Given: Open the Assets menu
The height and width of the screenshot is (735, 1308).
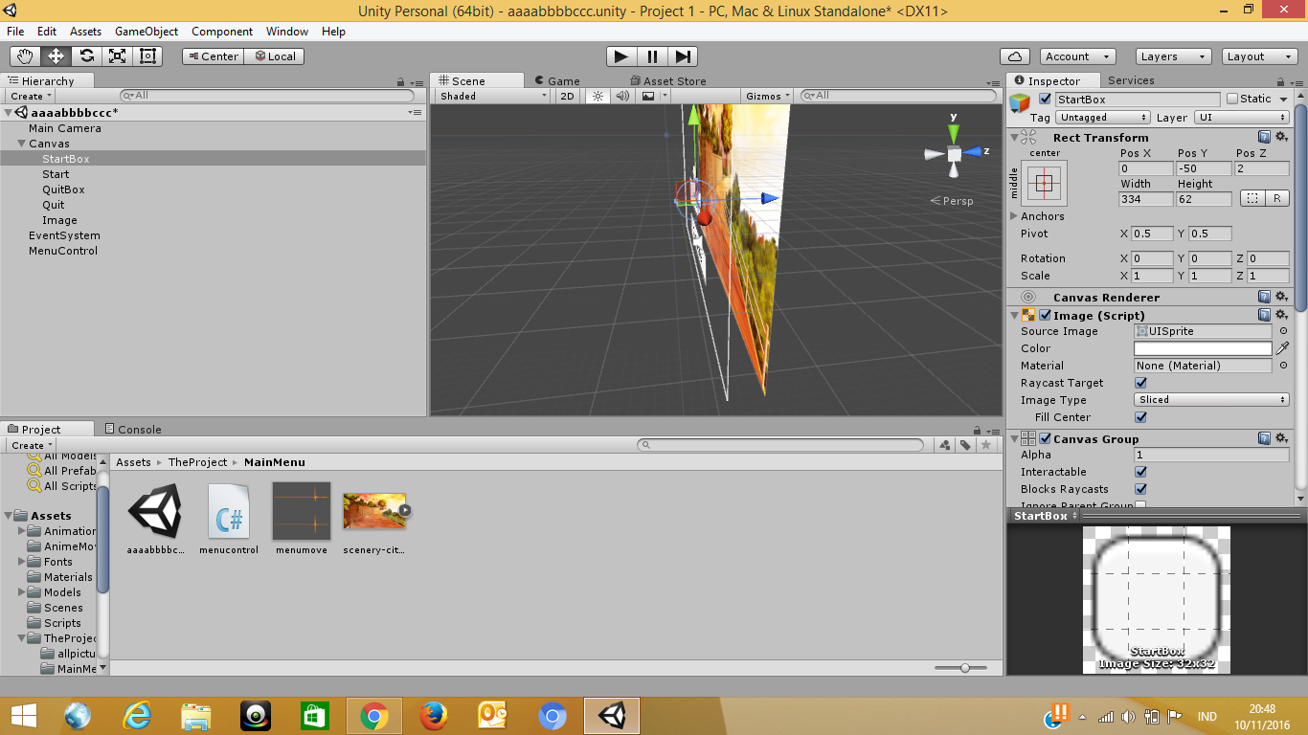Looking at the screenshot, I should click(x=86, y=32).
